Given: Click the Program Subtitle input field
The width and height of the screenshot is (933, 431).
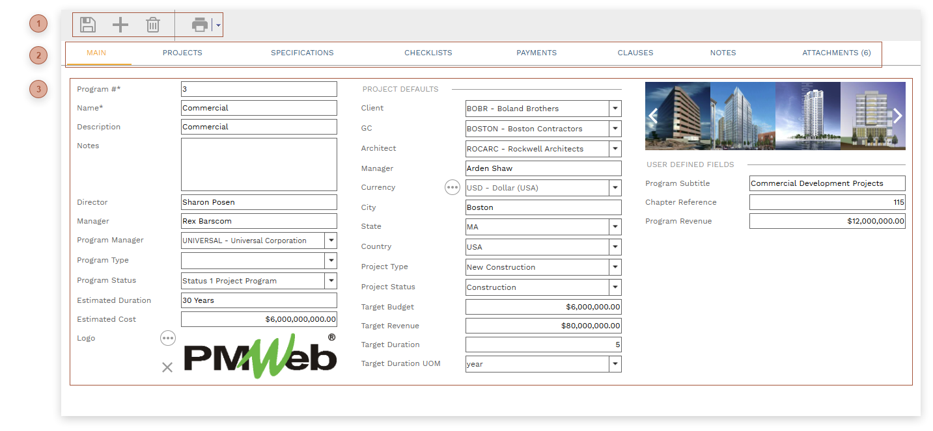Looking at the screenshot, I should pyautogui.click(x=827, y=183).
